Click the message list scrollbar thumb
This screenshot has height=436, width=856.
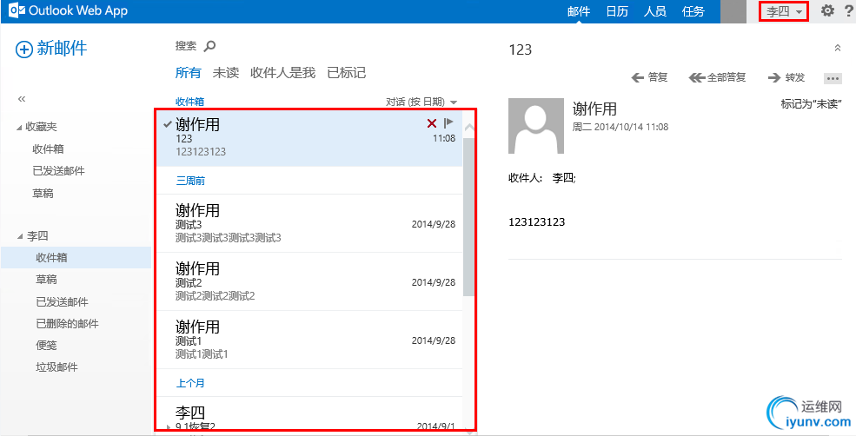tap(468, 217)
